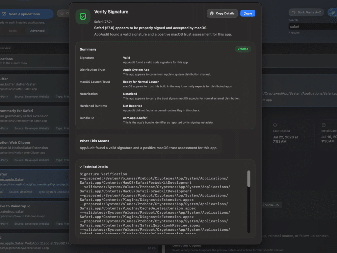The image size is (337, 253).
Task: Click the 7 results count
Action: point(294,33)
